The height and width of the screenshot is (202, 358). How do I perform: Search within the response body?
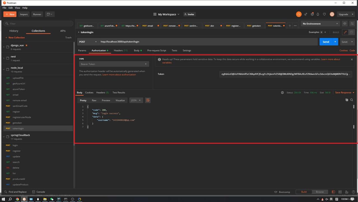point(352,100)
